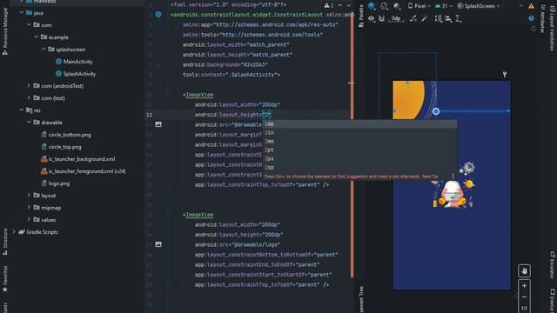Collapse the java folder
The height and width of the screenshot is (313, 557).
tap(22, 13)
